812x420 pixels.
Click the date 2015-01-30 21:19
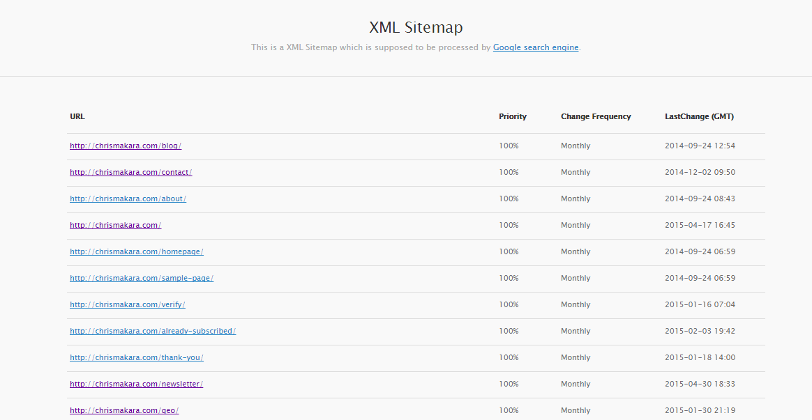coord(700,410)
